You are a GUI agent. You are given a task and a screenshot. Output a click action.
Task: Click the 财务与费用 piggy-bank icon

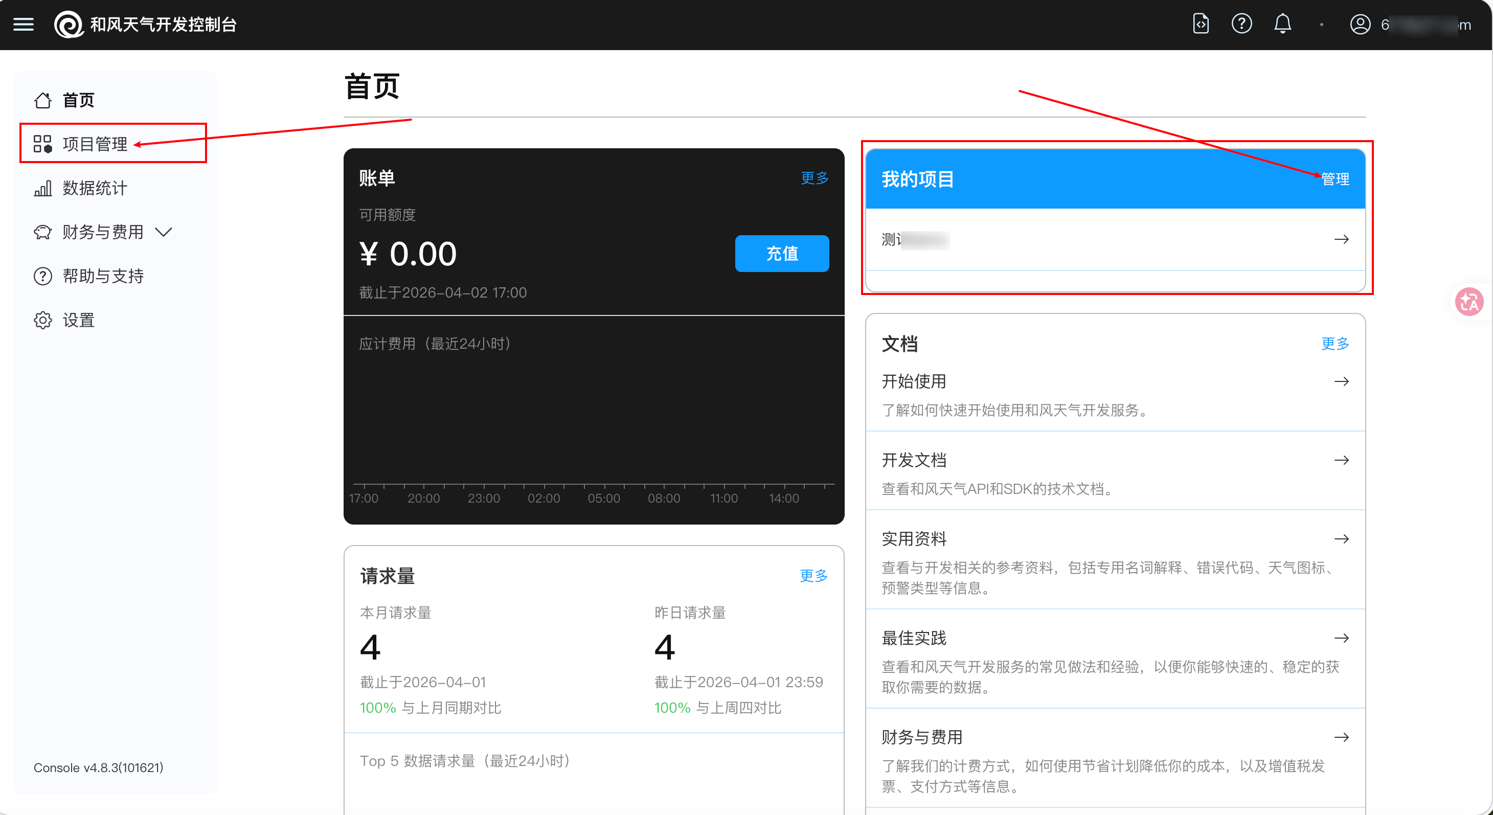[x=43, y=232]
